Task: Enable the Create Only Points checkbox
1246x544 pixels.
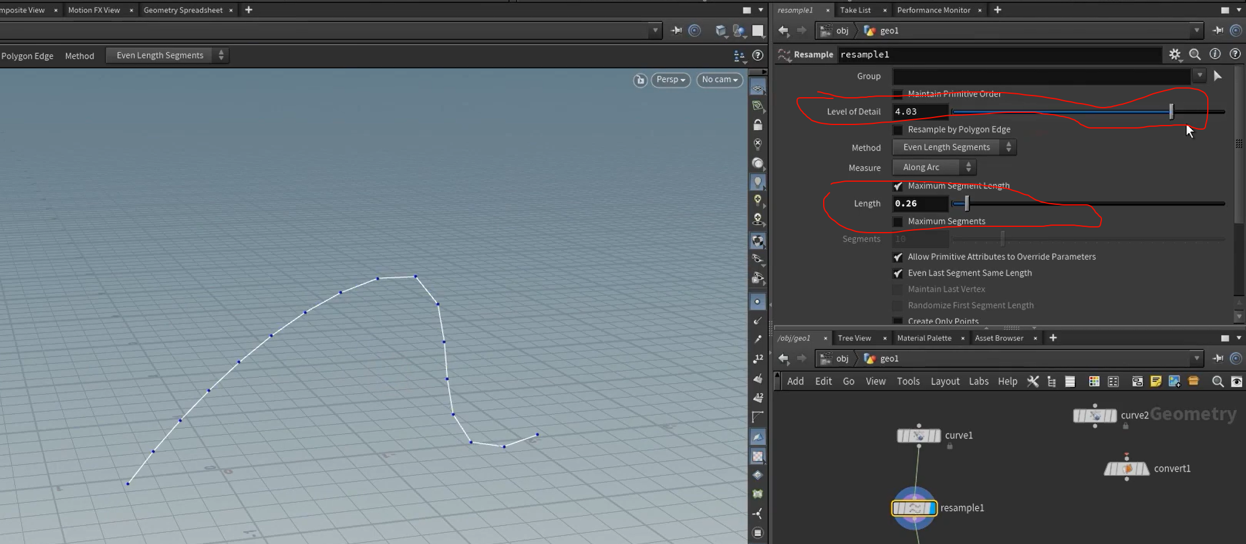Action: 898,321
